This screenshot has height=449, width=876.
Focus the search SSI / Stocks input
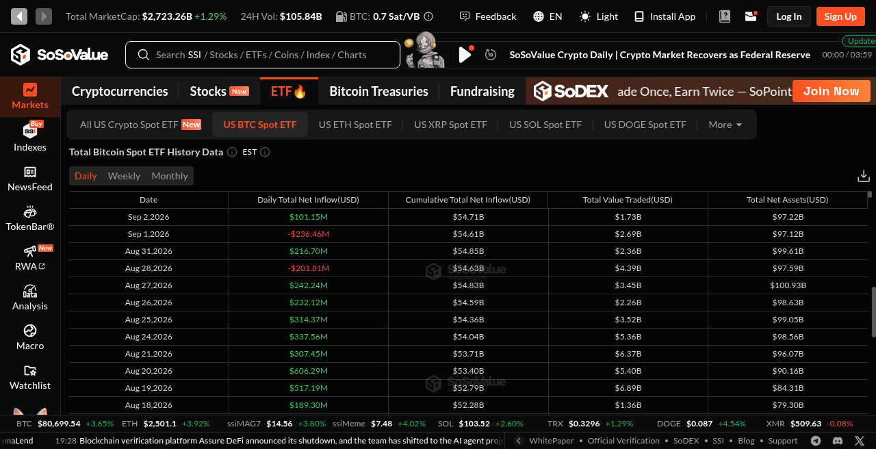tap(263, 55)
